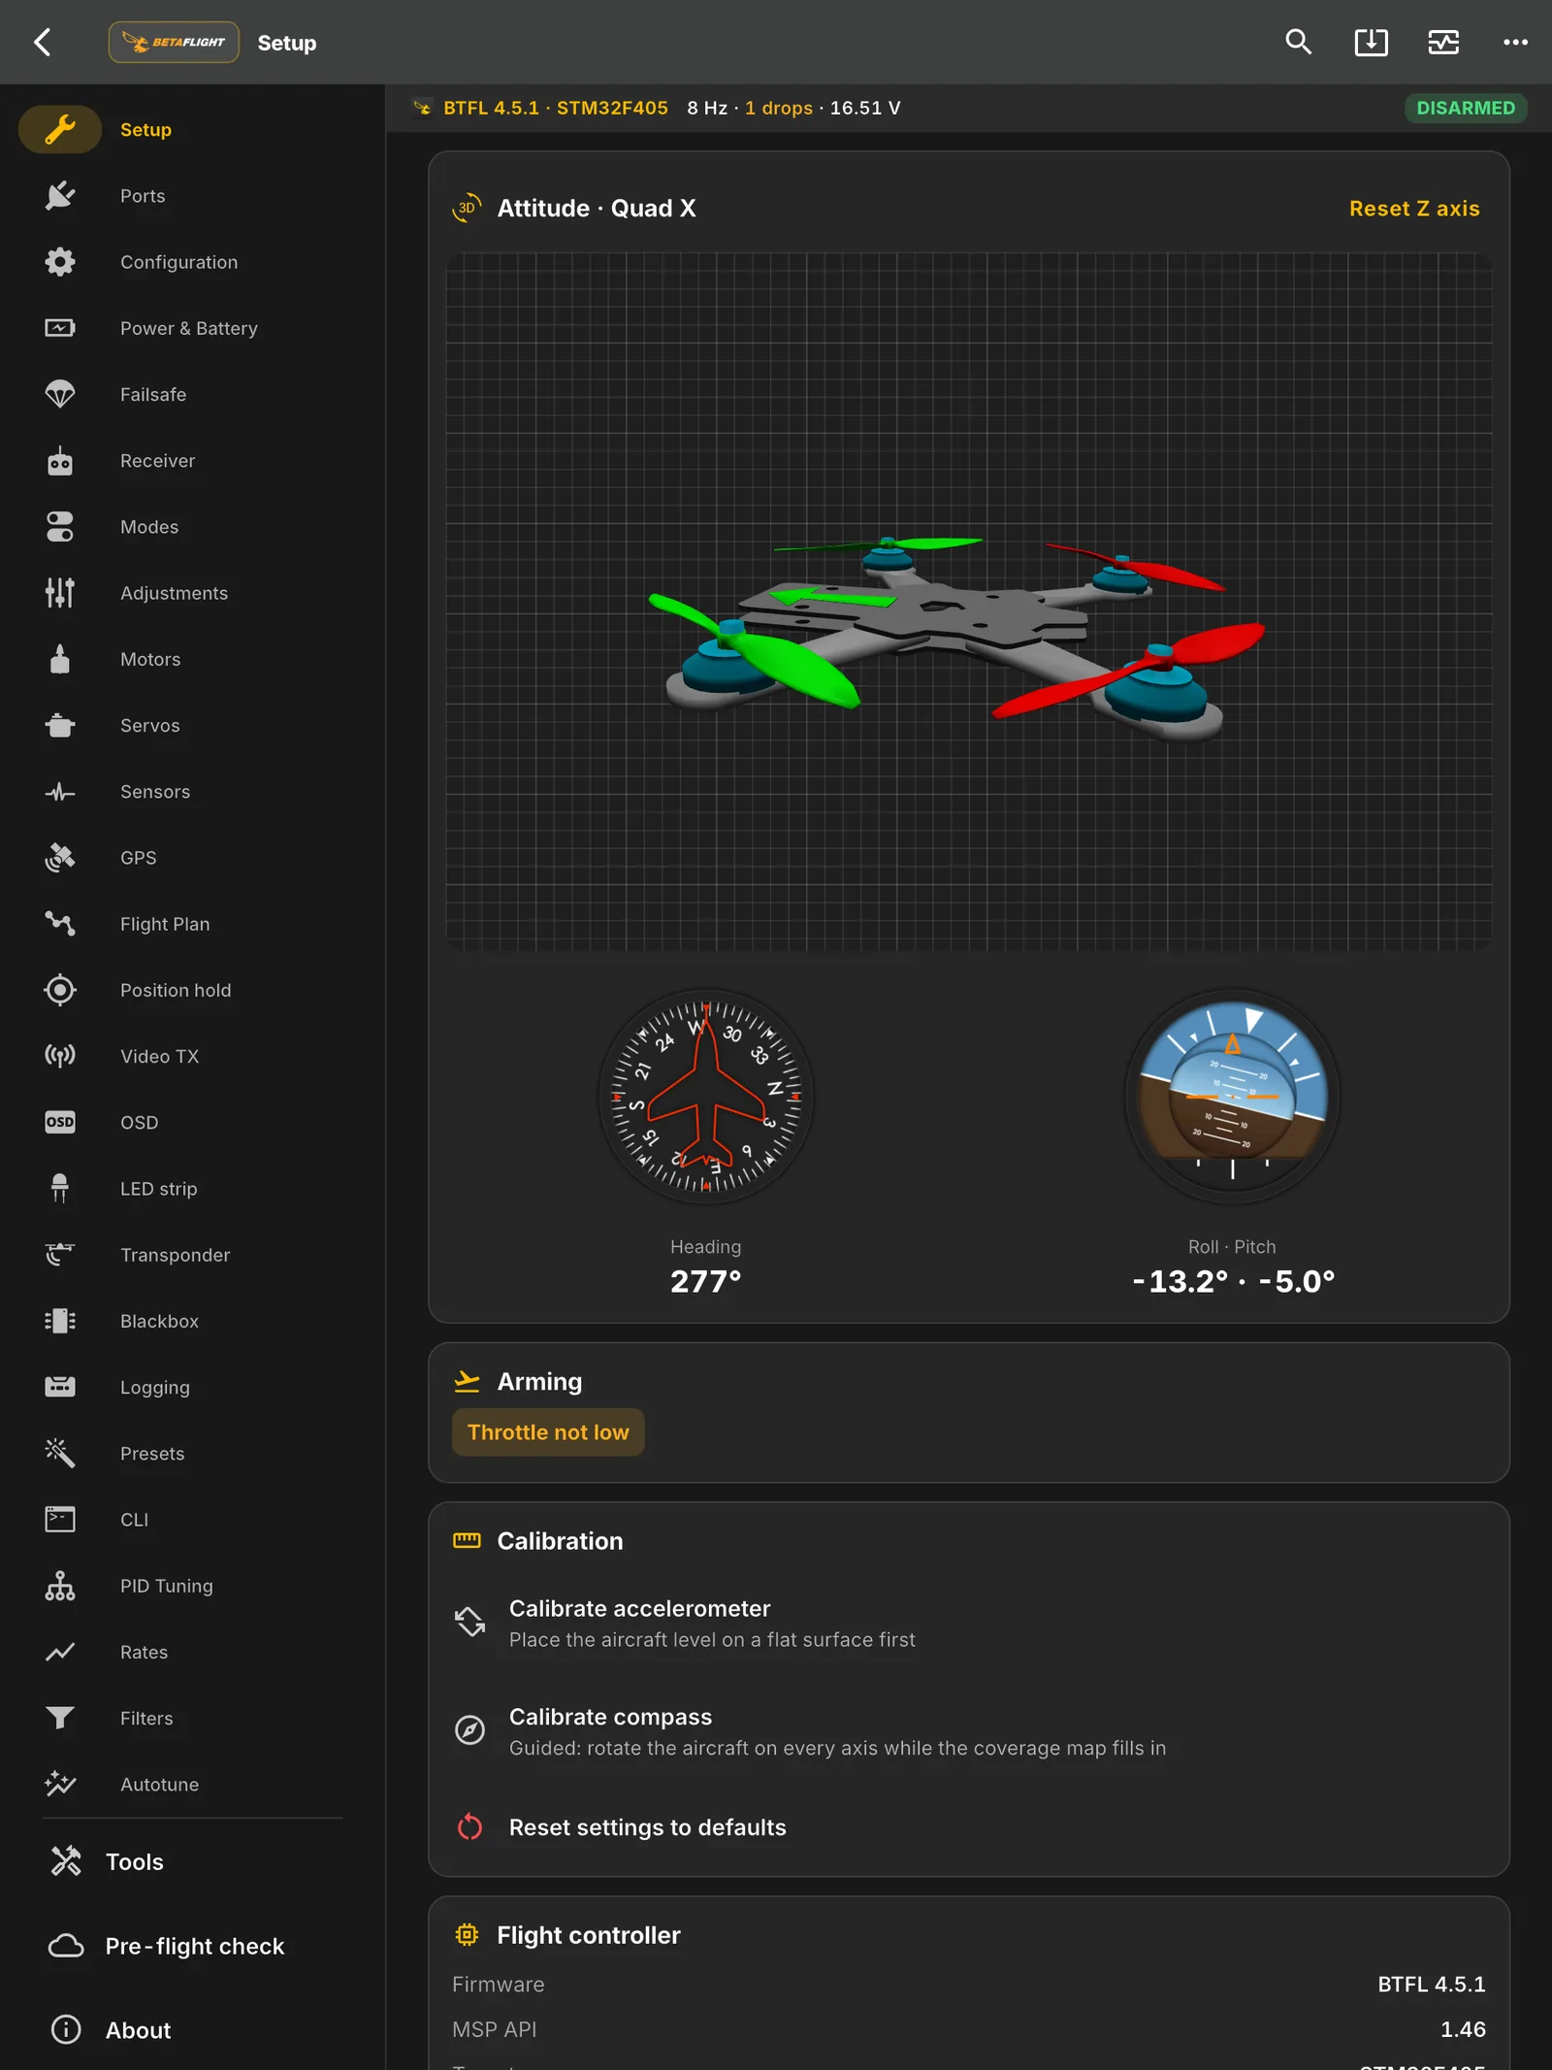Viewport: 1552px width, 2070px height.
Task: Click Calibrate accelerometer
Action: (968, 1623)
